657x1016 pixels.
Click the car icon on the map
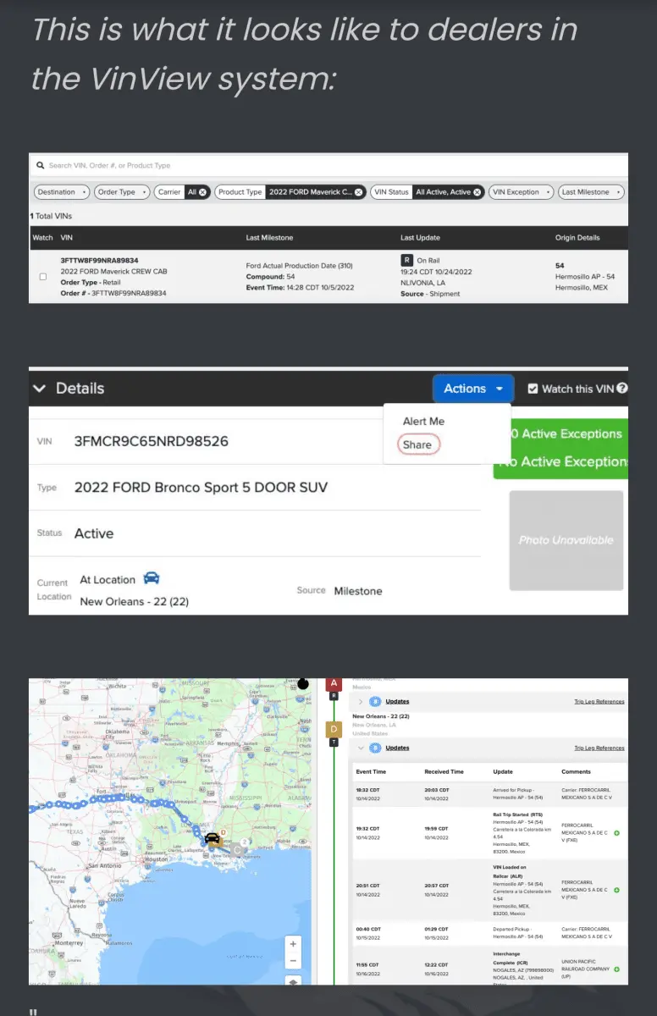212,838
